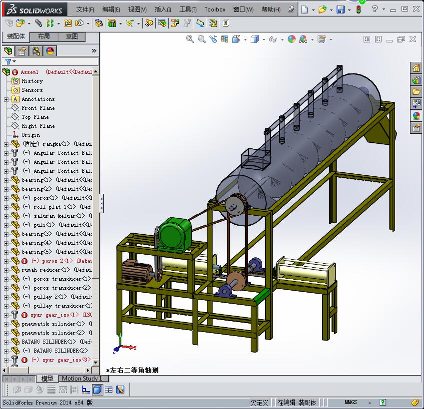Switch to the Motion Study 1 tab
424x409 pixels.
pyautogui.click(x=82, y=379)
